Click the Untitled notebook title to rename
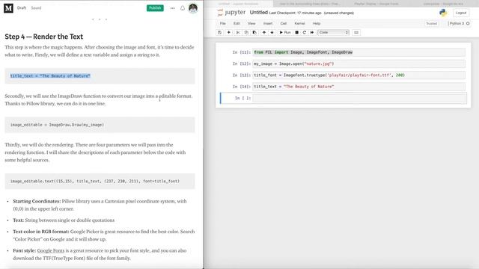The image size is (479, 269). coord(258,13)
